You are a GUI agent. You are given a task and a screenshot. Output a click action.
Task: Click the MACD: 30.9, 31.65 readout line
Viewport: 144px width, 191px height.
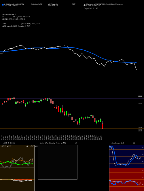14,19
